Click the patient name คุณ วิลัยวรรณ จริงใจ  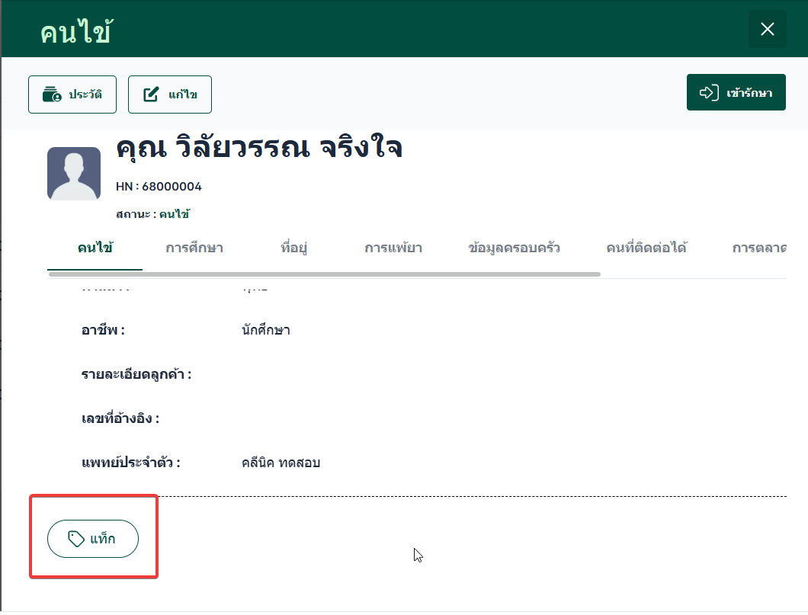pyautogui.click(x=259, y=148)
